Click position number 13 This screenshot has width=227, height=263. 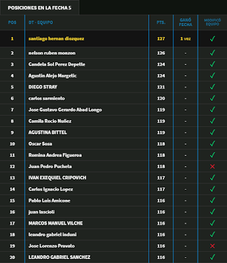[x=12, y=178]
